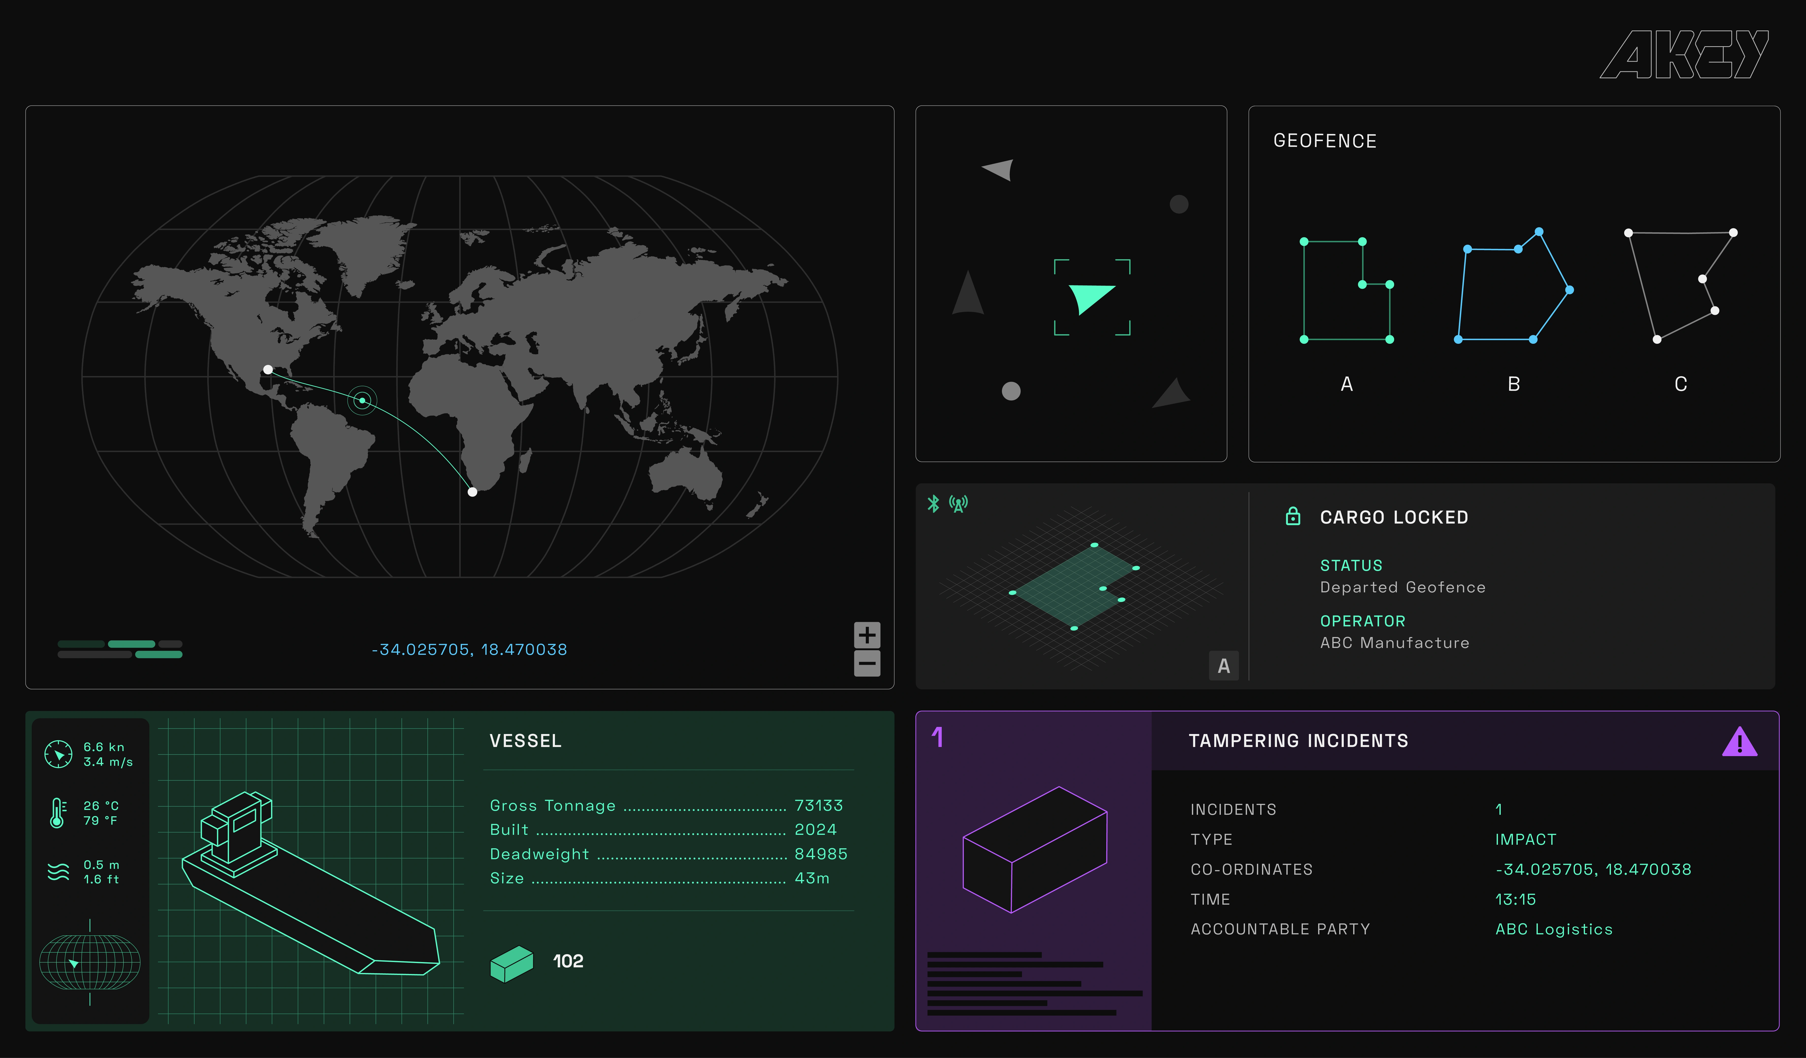Zoom out on the world map

(867, 663)
